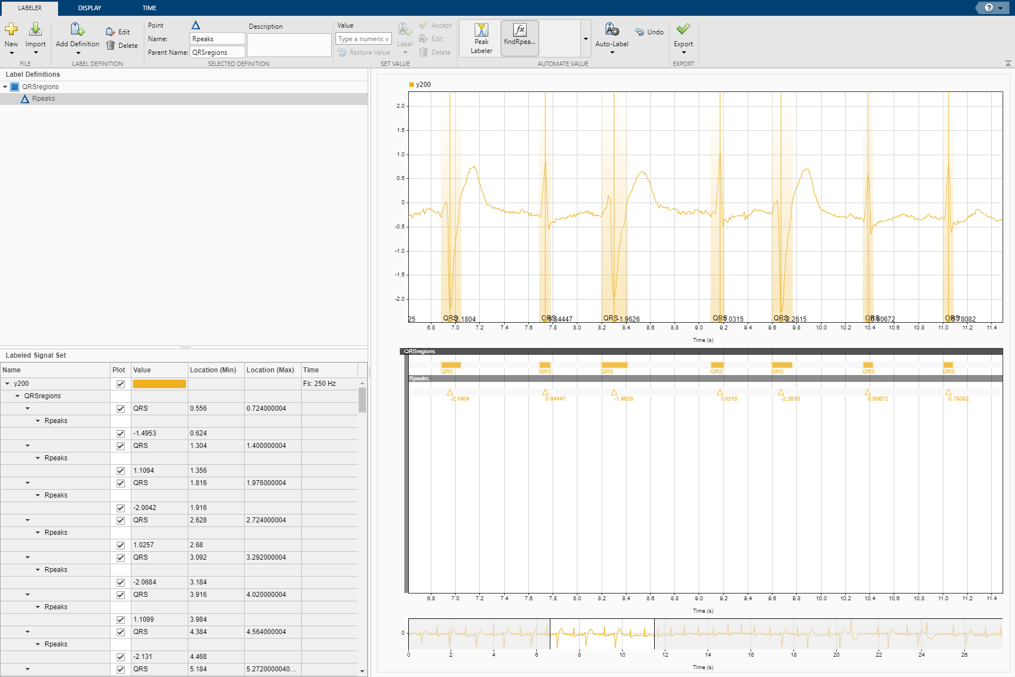Screen dimensions: 1015x677
Task: Expand the automate value gallery dropdown
Action: (585, 39)
